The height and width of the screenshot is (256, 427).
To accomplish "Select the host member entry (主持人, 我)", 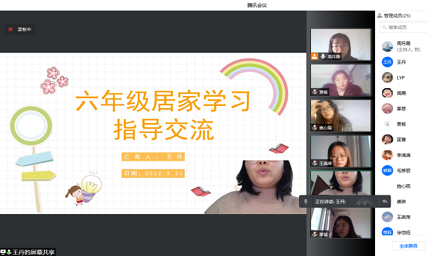I will (x=402, y=46).
